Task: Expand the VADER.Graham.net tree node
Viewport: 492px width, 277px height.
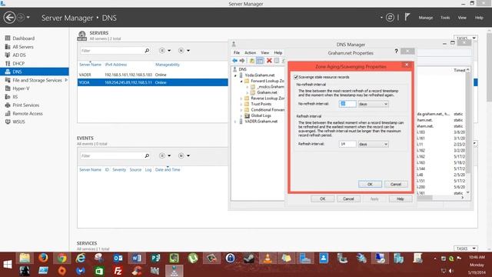Action: click(x=235, y=122)
